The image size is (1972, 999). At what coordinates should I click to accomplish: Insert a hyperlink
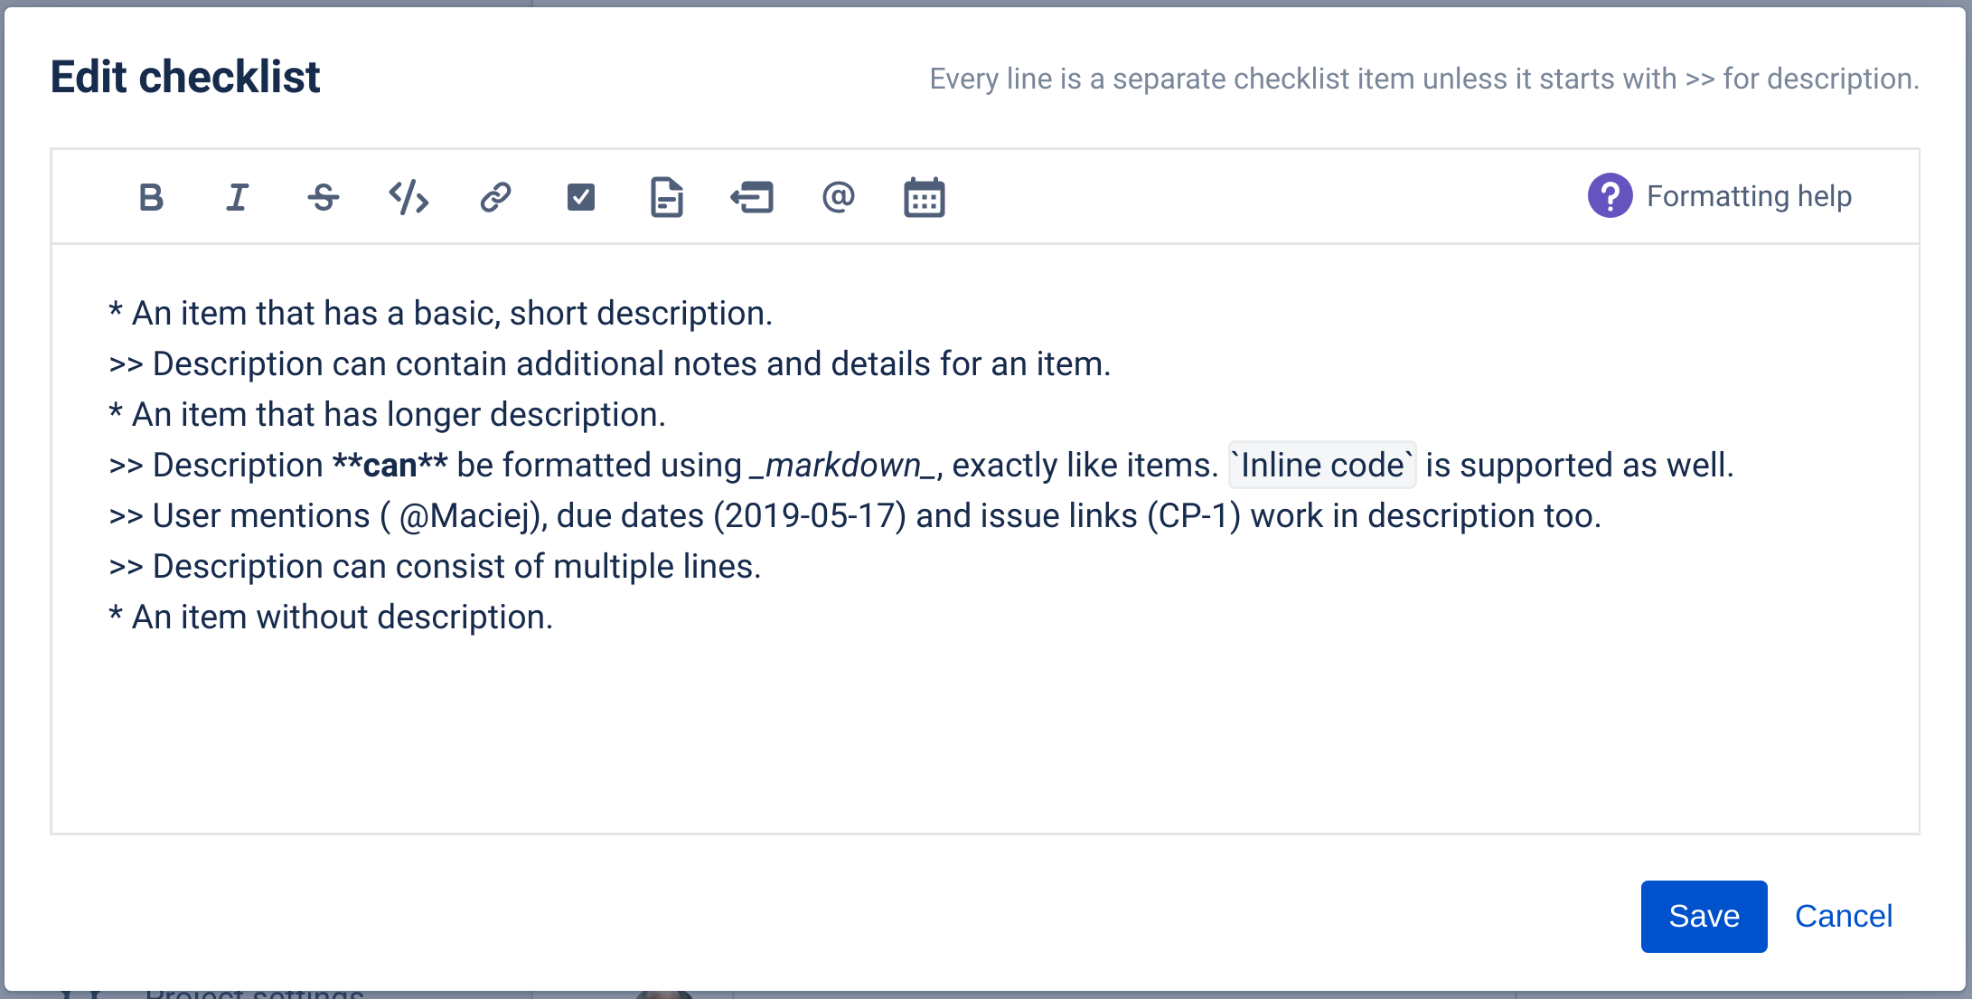(493, 197)
